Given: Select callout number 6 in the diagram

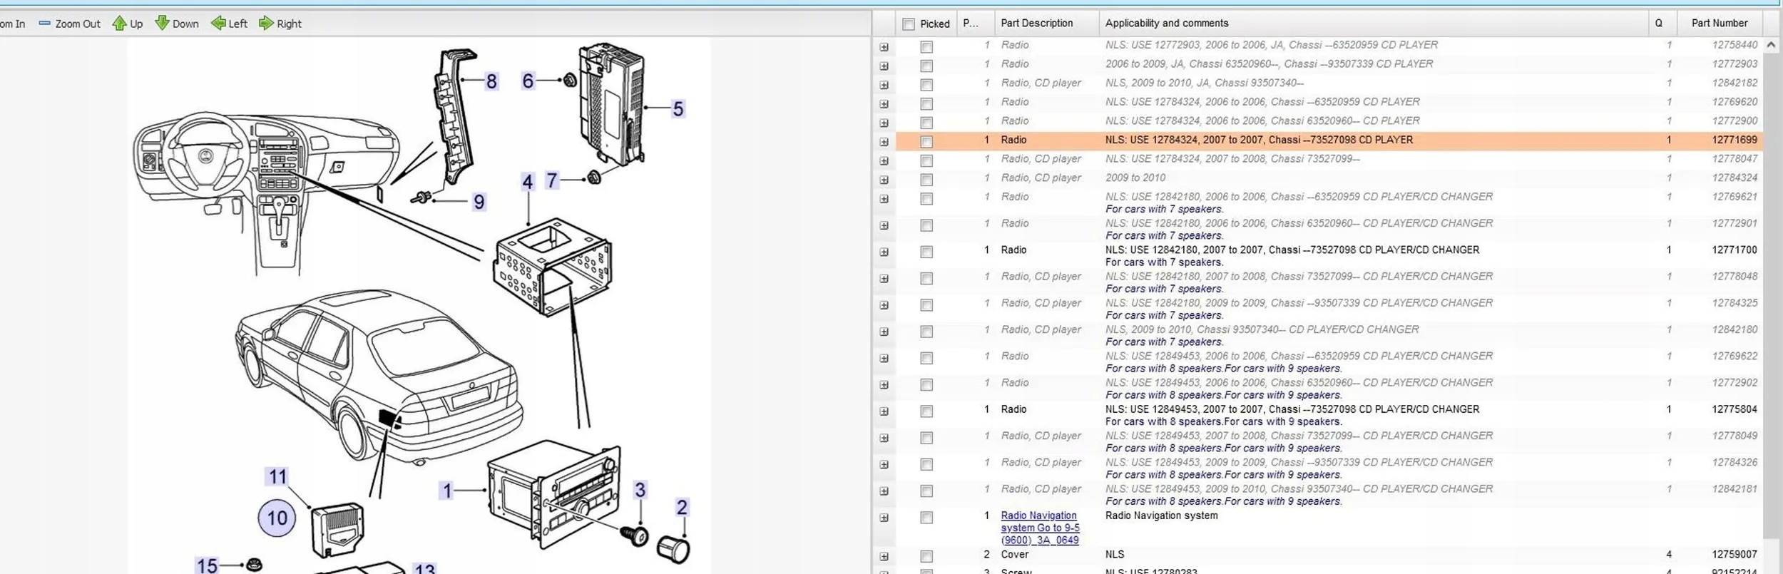Looking at the screenshot, I should click(x=528, y=81).
